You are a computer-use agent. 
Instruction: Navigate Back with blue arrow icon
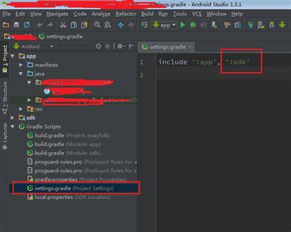point(121,25)
